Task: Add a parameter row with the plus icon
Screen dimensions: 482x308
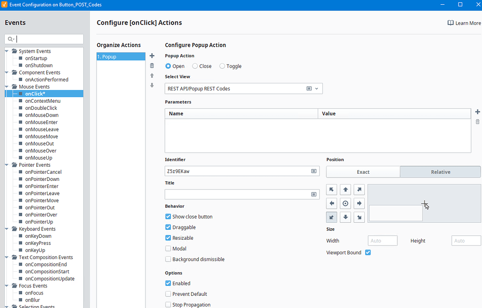Action: coord(477,112)
